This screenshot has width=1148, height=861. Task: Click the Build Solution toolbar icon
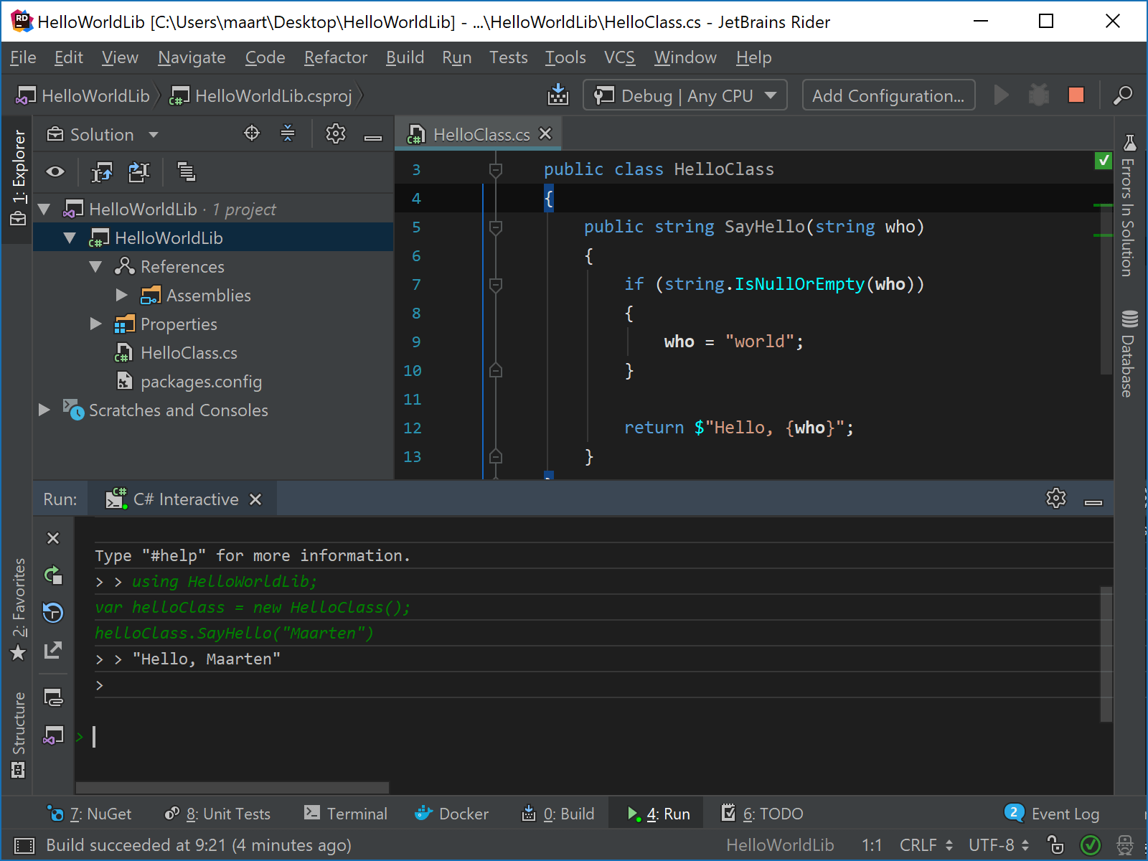click(557, 95)
